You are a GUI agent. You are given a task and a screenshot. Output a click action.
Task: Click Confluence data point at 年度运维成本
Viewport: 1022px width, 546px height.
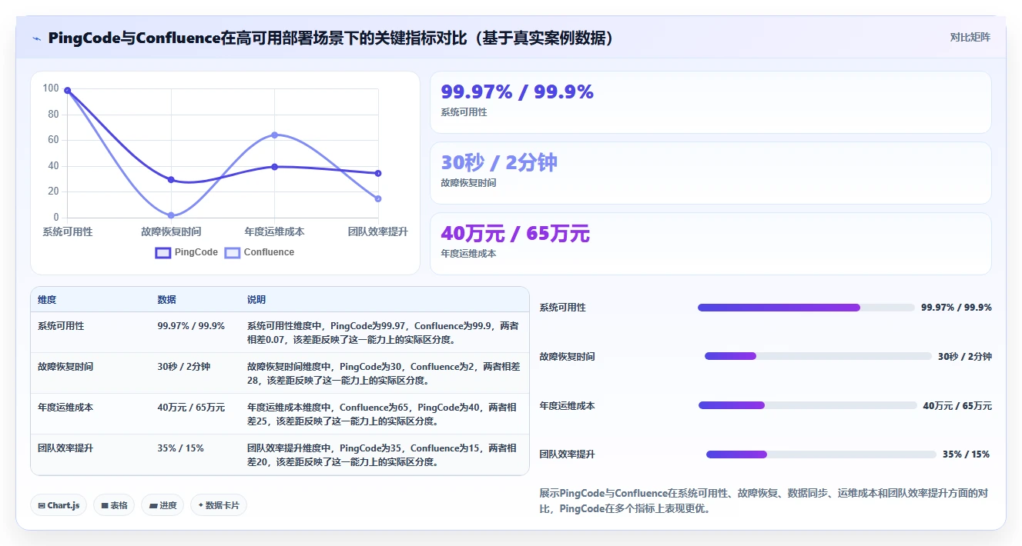[x=274, y=135]
